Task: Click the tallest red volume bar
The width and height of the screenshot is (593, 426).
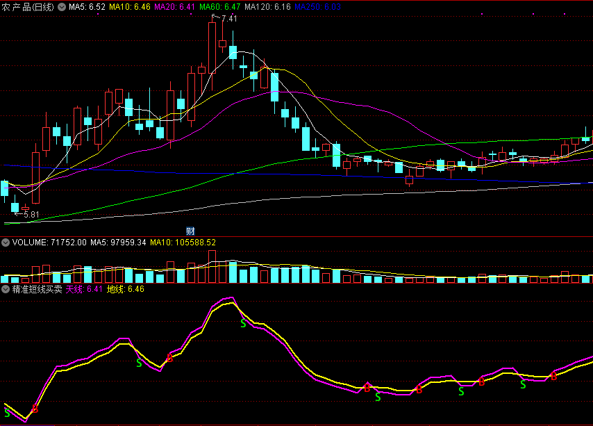Action: [x=212, y=267]
